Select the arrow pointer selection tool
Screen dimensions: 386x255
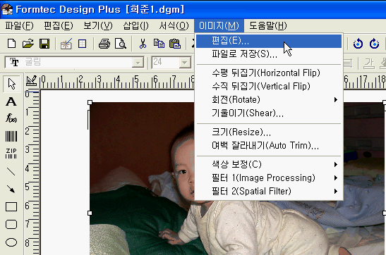tap(11, 84)
